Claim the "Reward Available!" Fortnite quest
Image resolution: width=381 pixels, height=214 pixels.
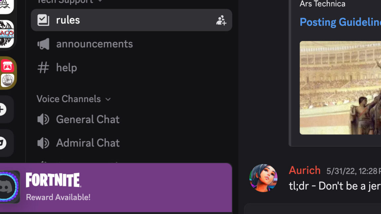tap(58, 197)
